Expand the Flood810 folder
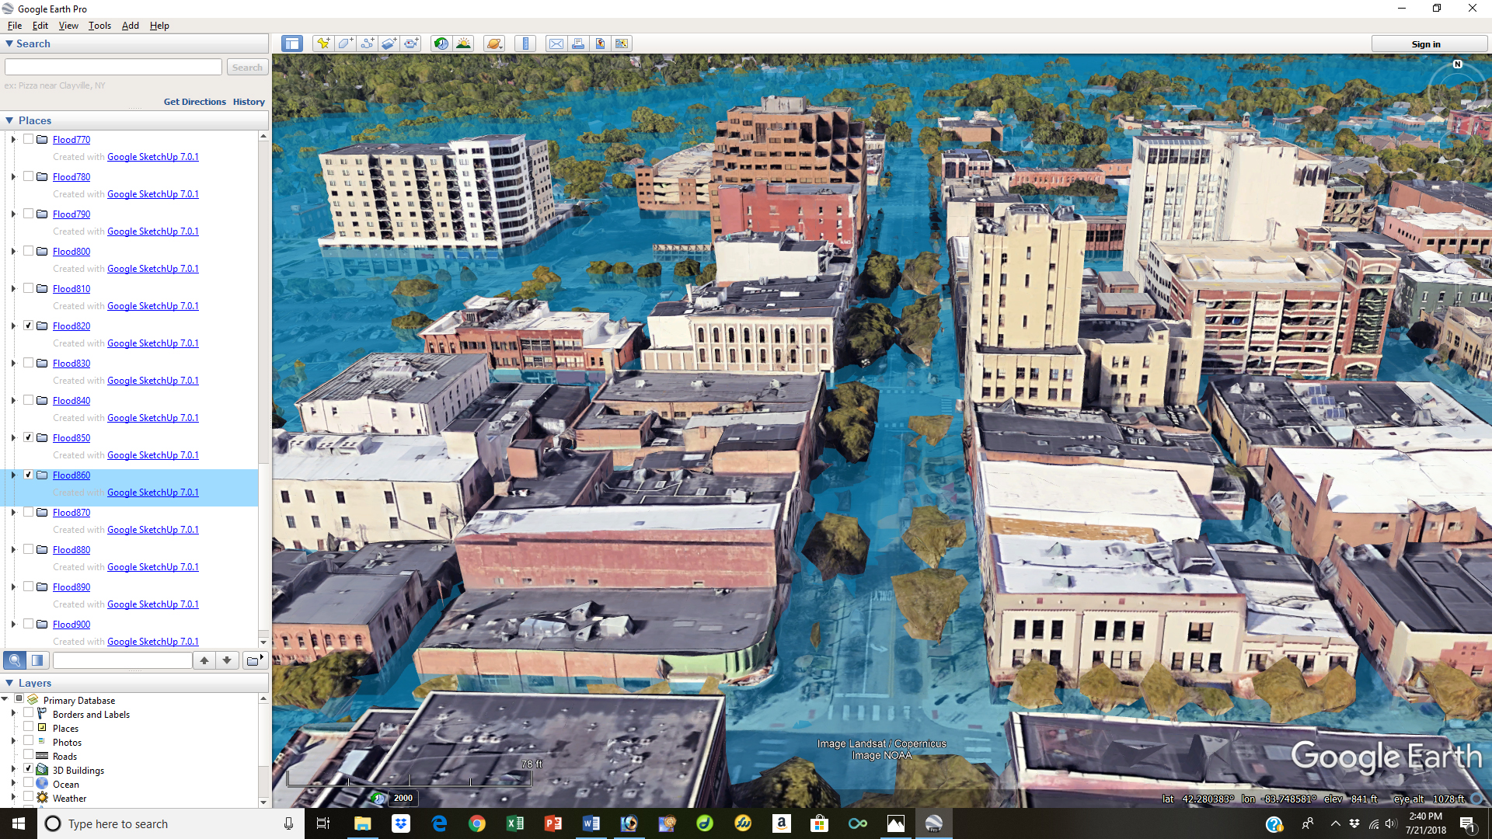 (x=13, y=289)
